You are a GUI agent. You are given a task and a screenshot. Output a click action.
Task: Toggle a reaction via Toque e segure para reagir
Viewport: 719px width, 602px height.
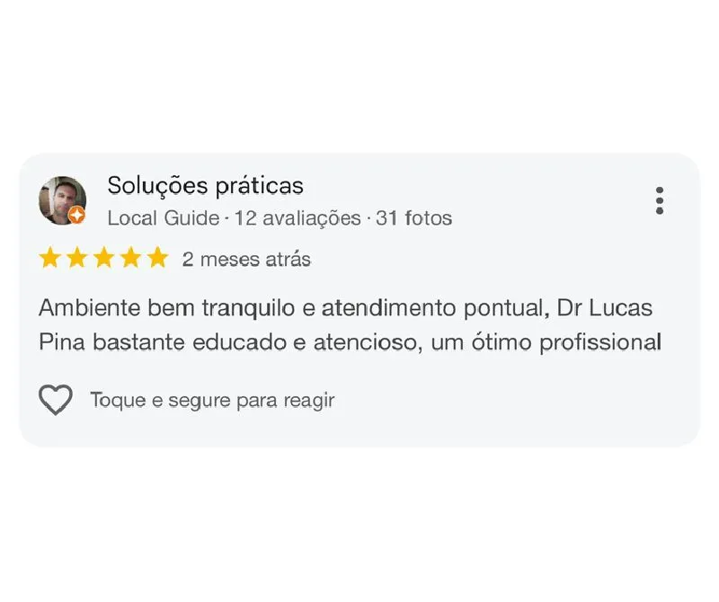(211, 399)
